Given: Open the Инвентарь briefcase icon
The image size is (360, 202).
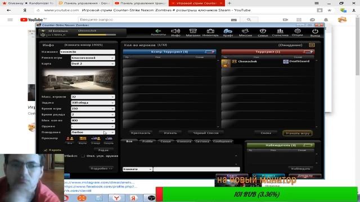Looking at the screenshot, I should [x=210, y=33].
